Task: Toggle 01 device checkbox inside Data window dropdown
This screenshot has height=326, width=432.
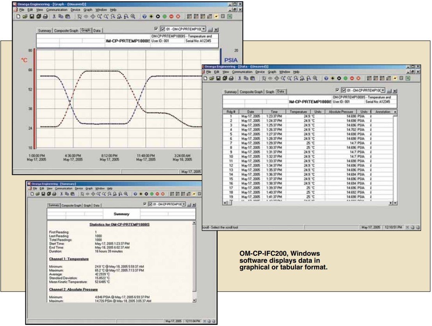Action: 344,91
